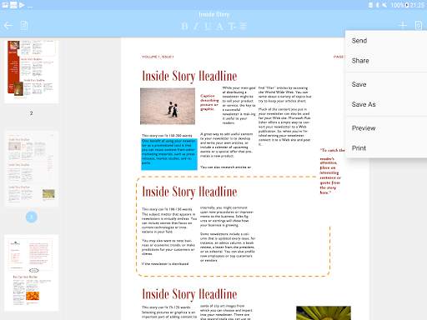Click the Inside Story document title
This screenshot has width=427, height=320.
(x=214, y=14)
